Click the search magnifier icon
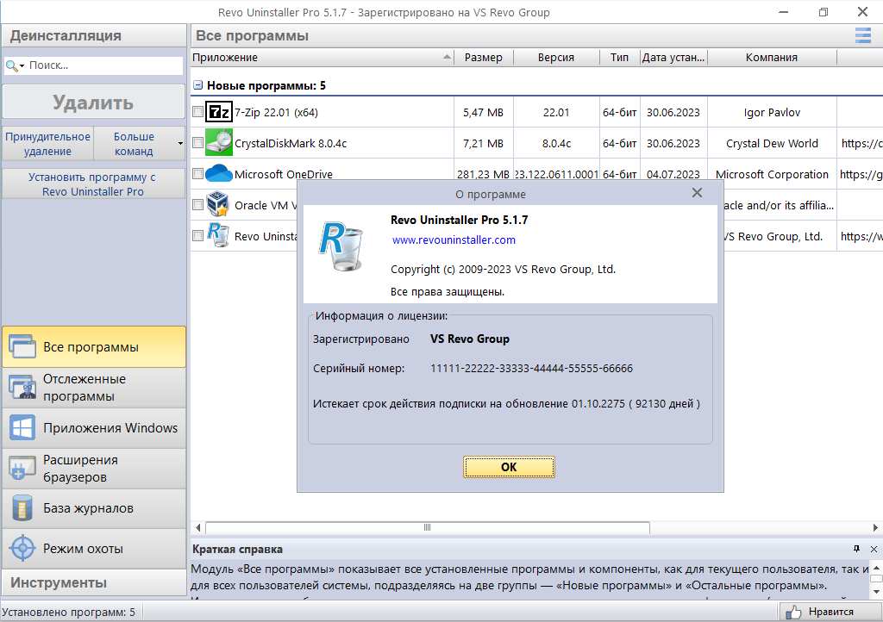Image resolution: width=883 pixels, height=622 pixels. (x=11, y=65)
